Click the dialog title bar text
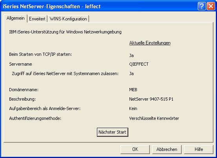Viewport: 217px width, 158px height. [x=52, y=6]
